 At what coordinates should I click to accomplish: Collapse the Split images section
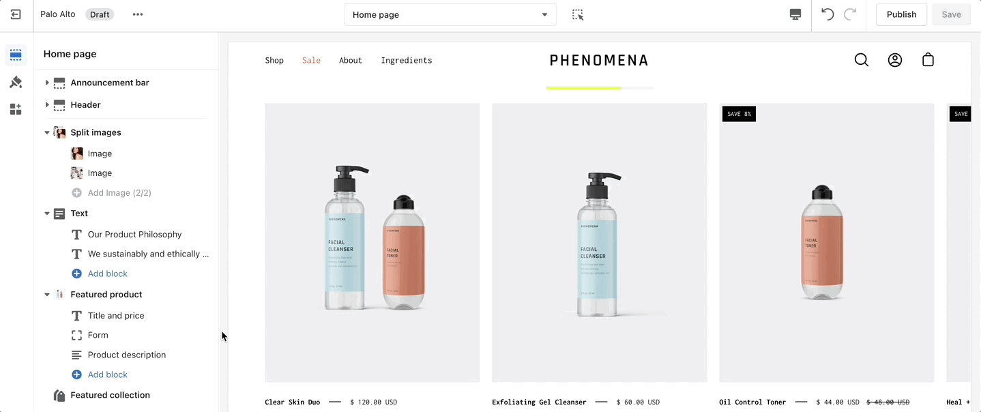click(47, 132)
